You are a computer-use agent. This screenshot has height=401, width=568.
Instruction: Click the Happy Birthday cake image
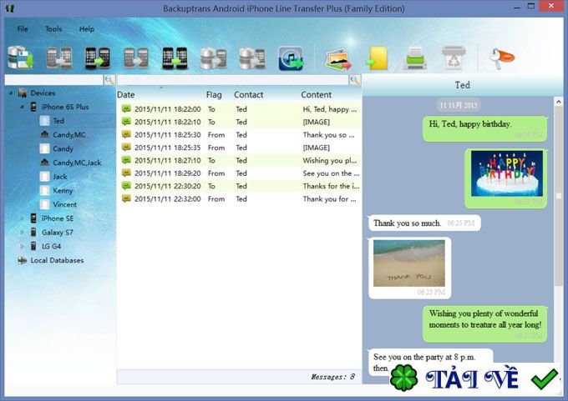507,173
